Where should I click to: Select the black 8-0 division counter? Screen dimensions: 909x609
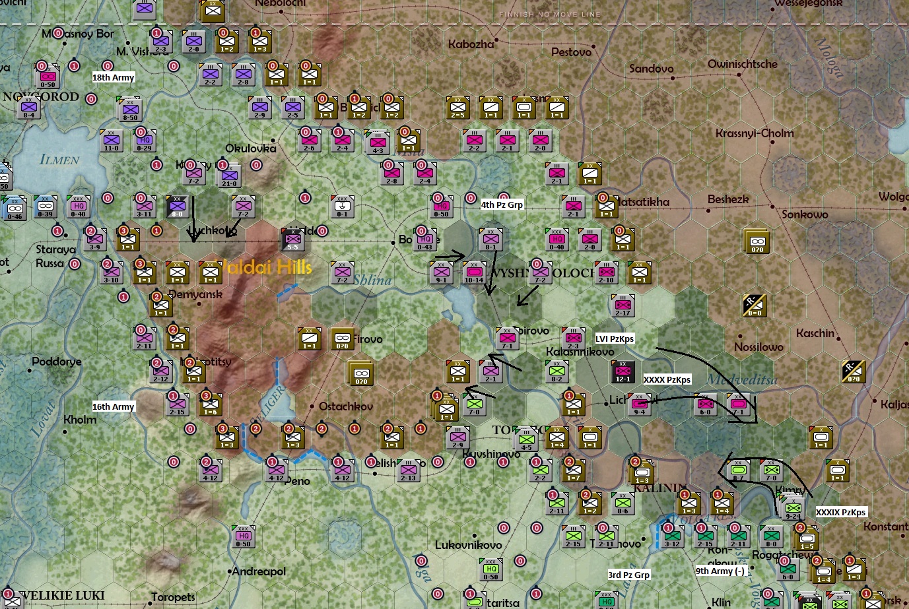pos(177,207)
